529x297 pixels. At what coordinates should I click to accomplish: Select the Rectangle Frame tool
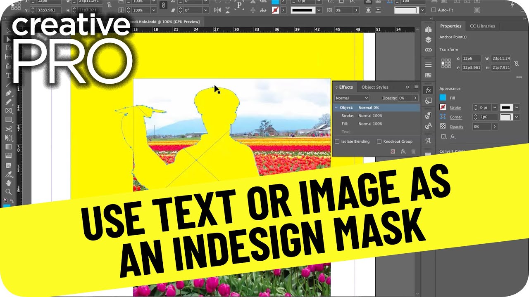tap(8, 111)
